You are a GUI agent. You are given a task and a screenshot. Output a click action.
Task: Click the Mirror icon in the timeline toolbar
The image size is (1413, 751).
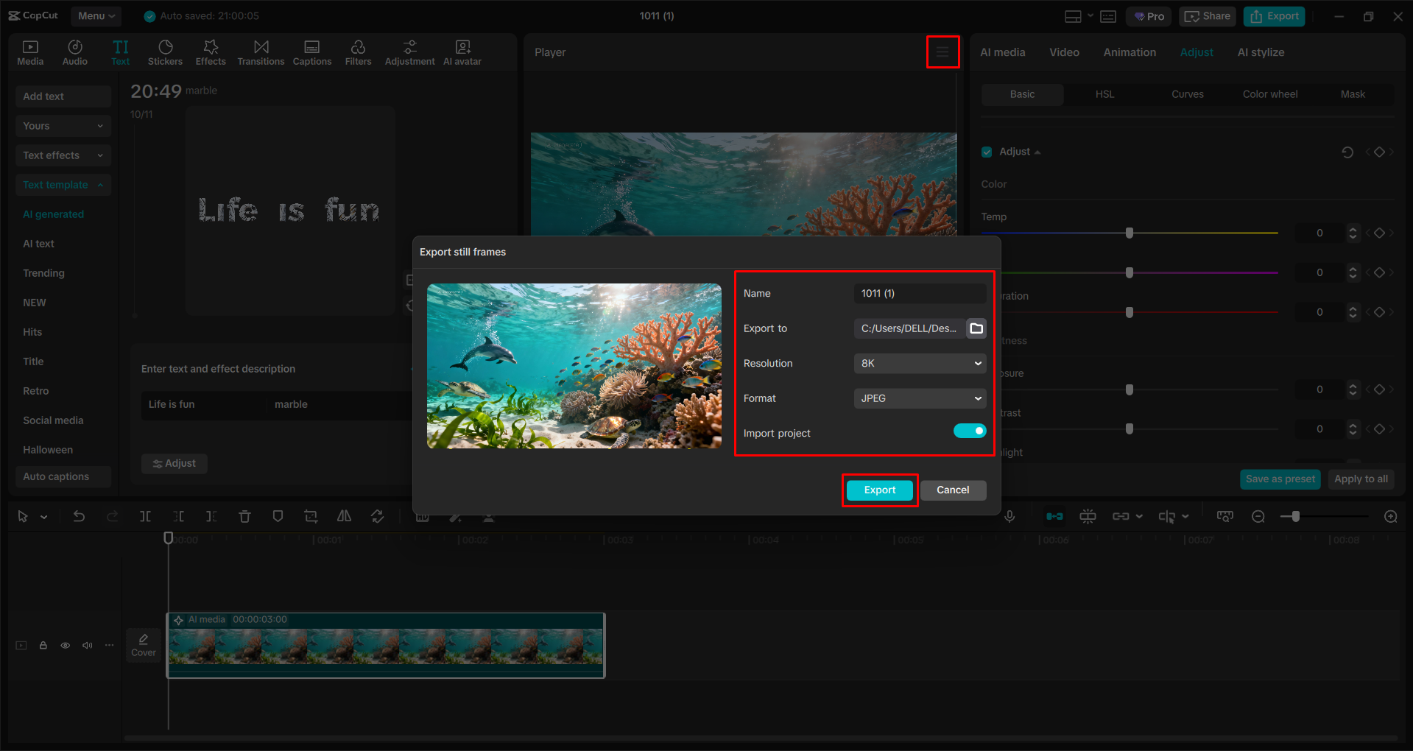tap(344, 516)
